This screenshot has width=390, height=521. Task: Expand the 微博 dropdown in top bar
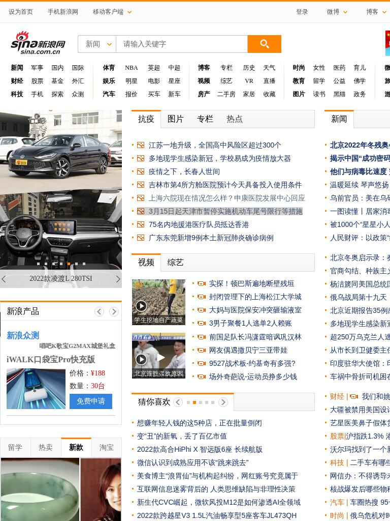coord(345,12)
